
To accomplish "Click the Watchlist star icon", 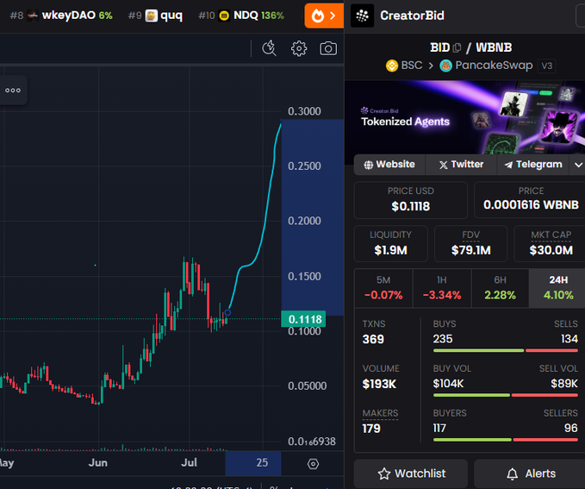I will click(x=384, y=474).
